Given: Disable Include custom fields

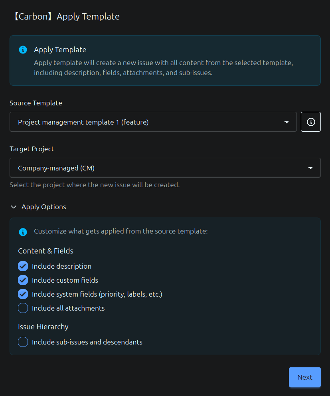Looking at the screenshot, I should point(23,280).
